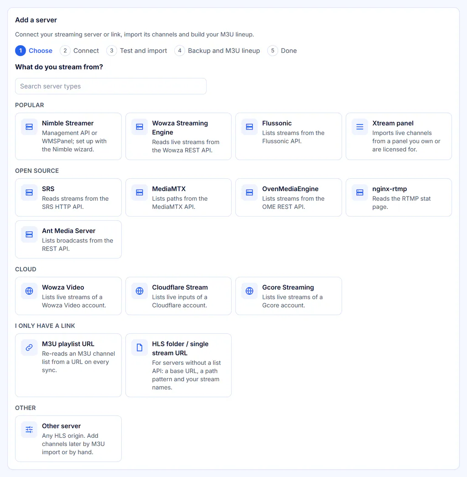
Task: Click the M3U playlist URL link icon
Action: [x=29, y=347]
